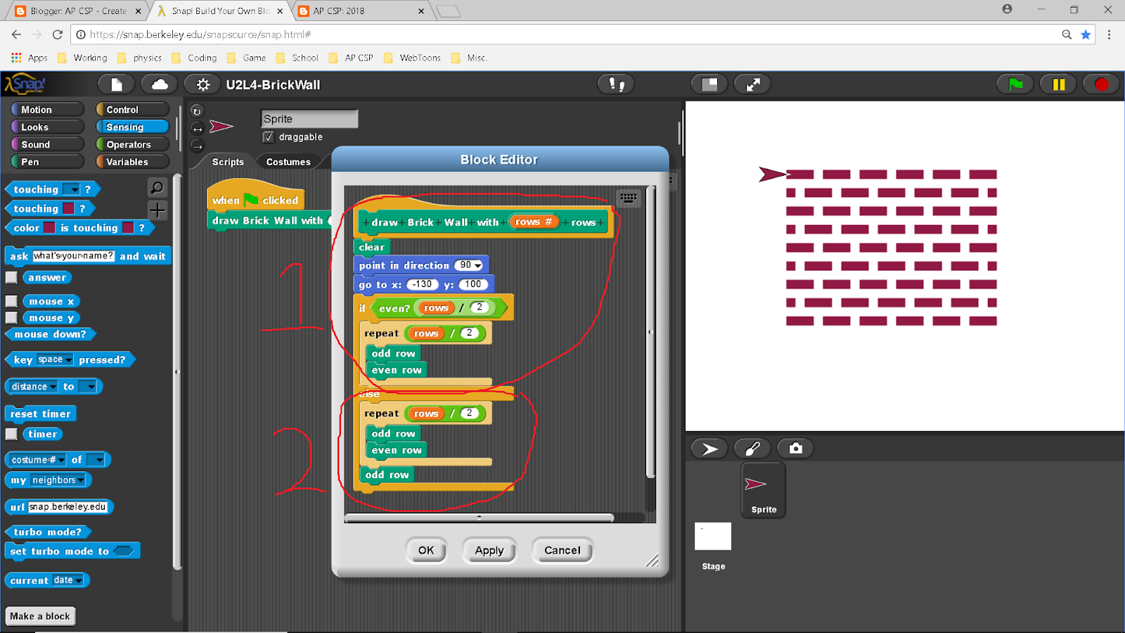The image size is (1125, 633).
Task: Add a new turtle sprite
Action: (x=709, y=449)
